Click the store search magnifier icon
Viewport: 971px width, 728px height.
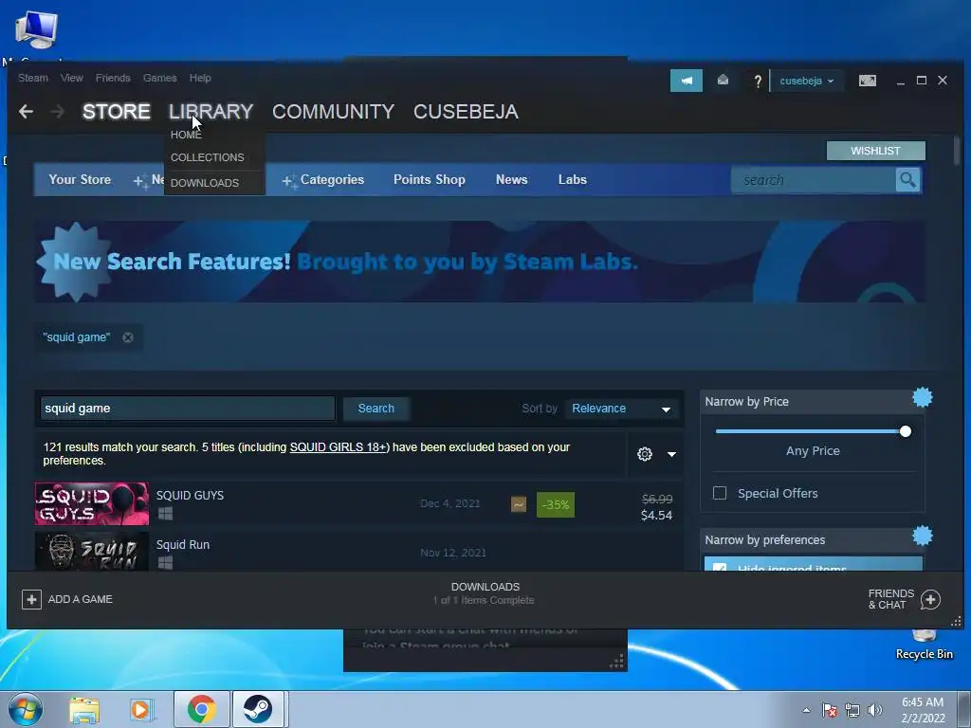(x=907, y=180)
